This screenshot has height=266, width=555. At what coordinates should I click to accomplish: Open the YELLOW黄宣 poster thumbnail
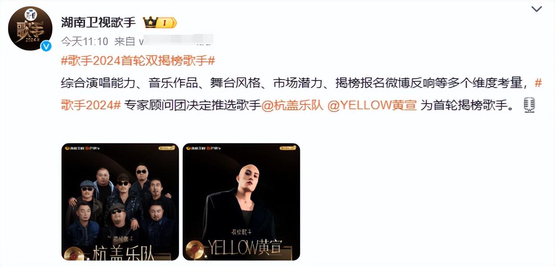pos(241,202)
